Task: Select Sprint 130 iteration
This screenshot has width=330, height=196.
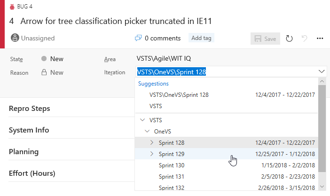Action: click(x=227, y=165)
